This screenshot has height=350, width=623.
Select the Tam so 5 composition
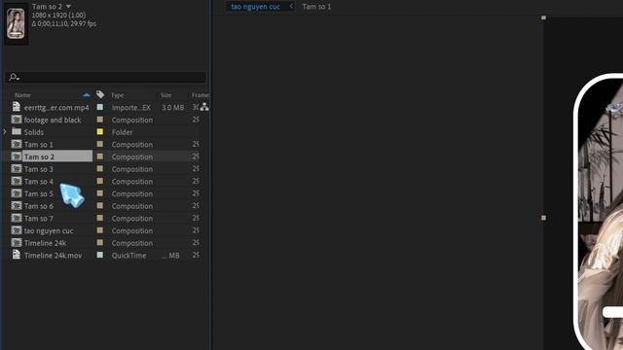(39, 193)
